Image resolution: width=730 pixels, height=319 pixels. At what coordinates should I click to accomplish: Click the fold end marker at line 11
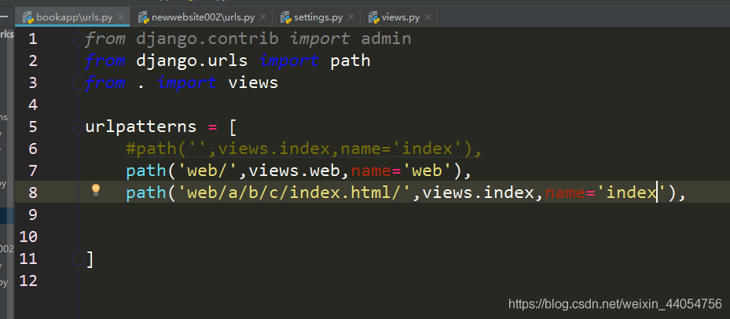click(78, 258)
